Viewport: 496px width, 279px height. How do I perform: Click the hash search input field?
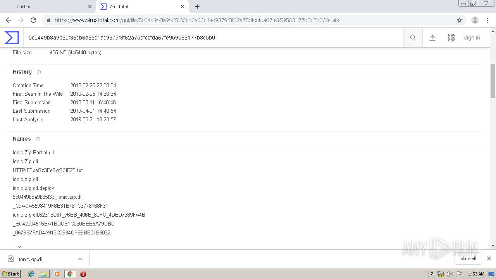[x=213, y=38]
